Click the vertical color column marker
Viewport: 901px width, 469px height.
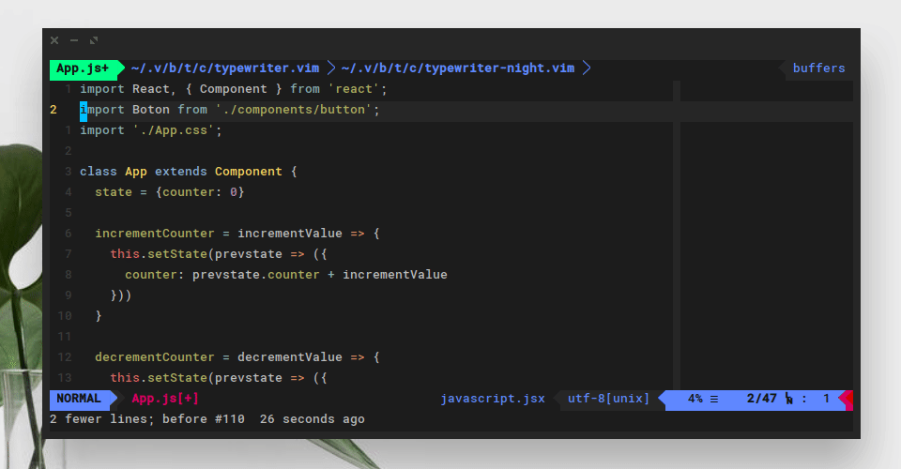tap(677, 235)
